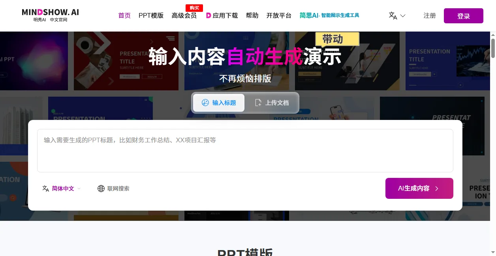Click the 注册 link
The height and width of the screenshot is (256, 496).
click(x=430, y=16)
